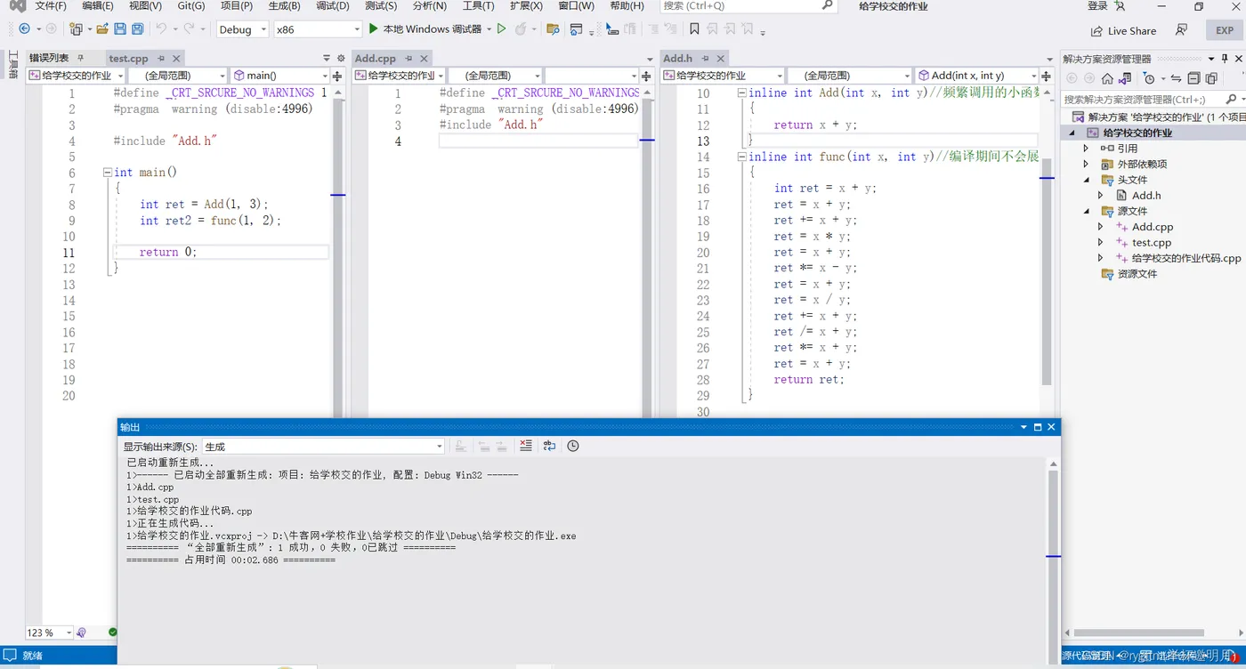The width and height of the screenshot is (1246, 669).
Task: Click pending changes filter clock icon
Action: click(x=1149, y=78)
